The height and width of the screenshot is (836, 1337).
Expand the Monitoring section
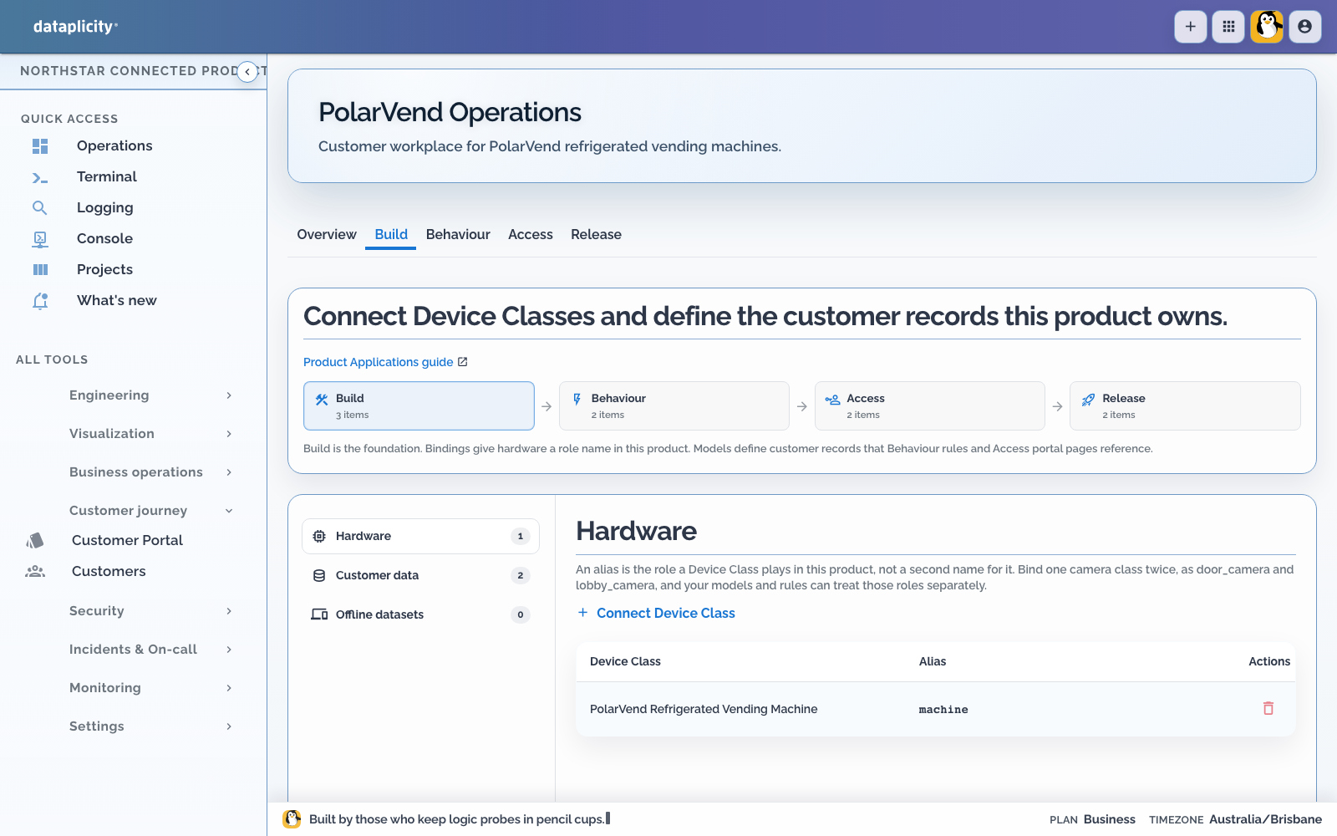(x=150, y=688)
